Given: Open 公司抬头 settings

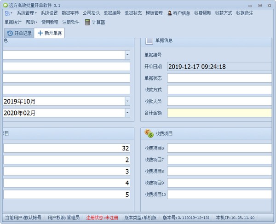Looking at the screenshot, I should coord(91,13).
